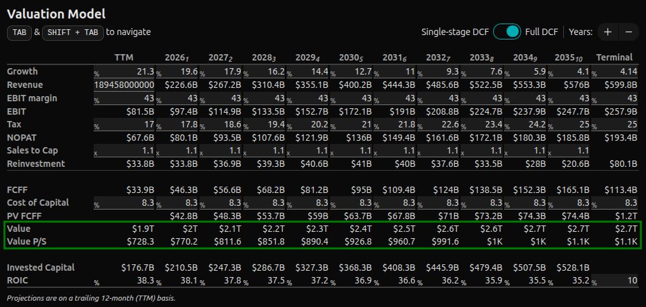Remove a year with the minus button
Screen dimensions: 646x307
[x=629, y=32]
